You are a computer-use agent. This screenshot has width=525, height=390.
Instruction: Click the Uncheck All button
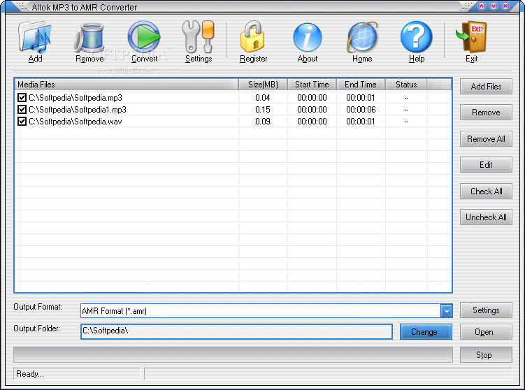(486, 217)
